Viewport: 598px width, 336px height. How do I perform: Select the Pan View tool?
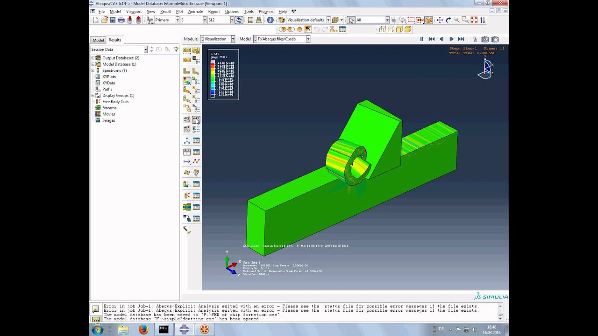[440, 20]
